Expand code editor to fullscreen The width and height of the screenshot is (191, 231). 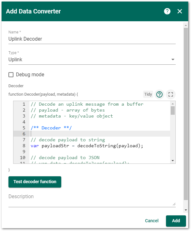171,94
